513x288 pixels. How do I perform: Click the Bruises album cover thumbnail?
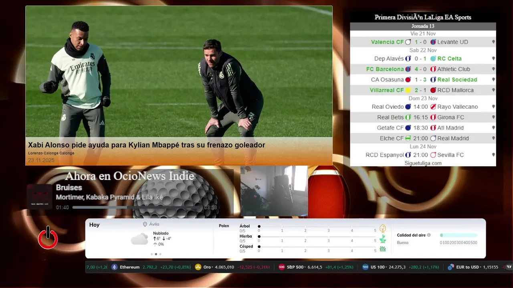(x=40, y=196)
